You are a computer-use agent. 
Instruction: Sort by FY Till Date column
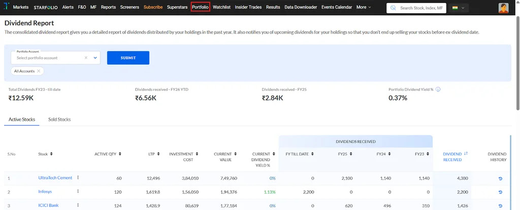click(312, 154)
